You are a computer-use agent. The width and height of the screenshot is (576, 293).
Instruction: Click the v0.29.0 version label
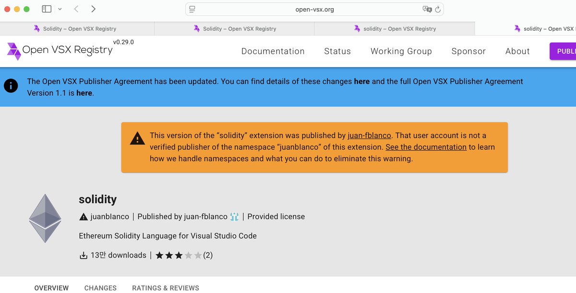coord(123,42)
